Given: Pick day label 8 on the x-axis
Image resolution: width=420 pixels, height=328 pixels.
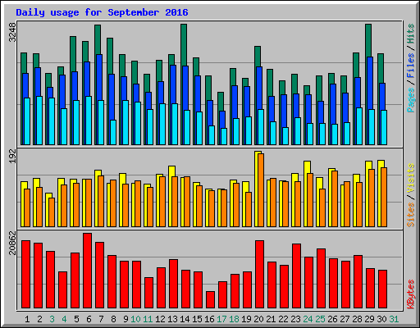Looking at the screenshot, I should [x=113, y=319].
